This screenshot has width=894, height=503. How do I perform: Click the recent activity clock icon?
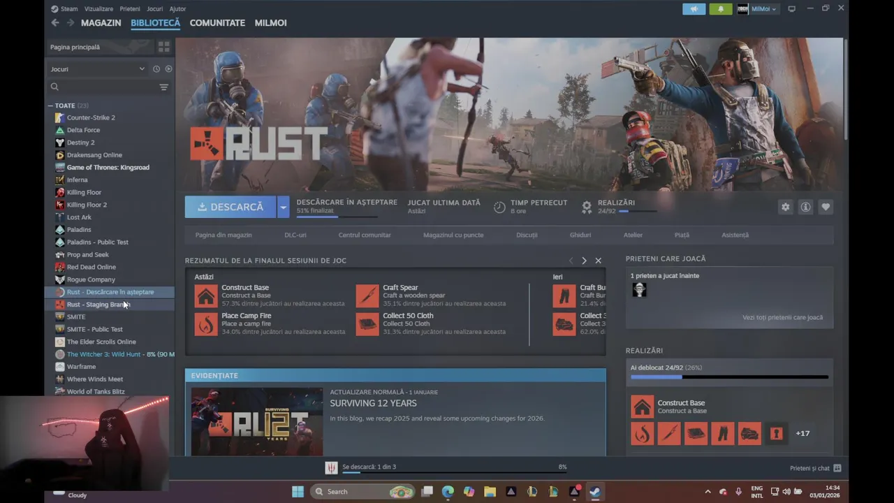[x=156, y=69]
